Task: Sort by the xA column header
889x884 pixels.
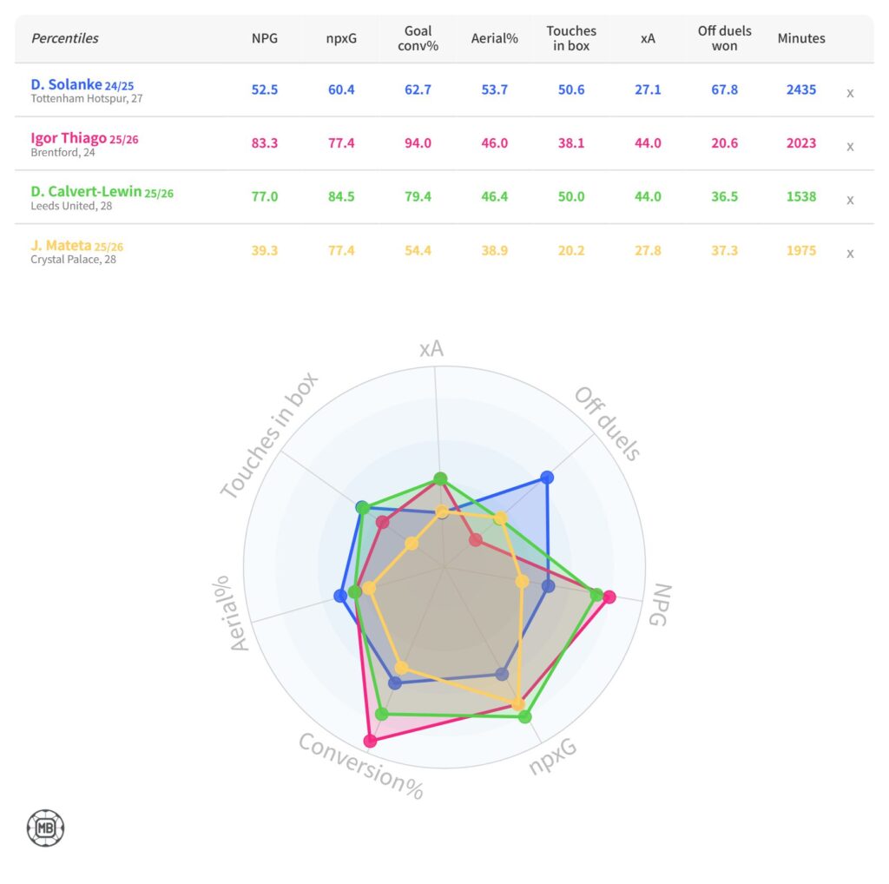Action: click(648, 38)
